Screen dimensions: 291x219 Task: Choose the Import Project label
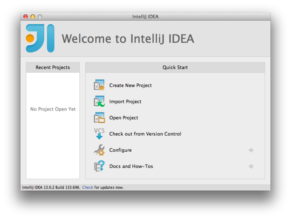click(125, 101)
